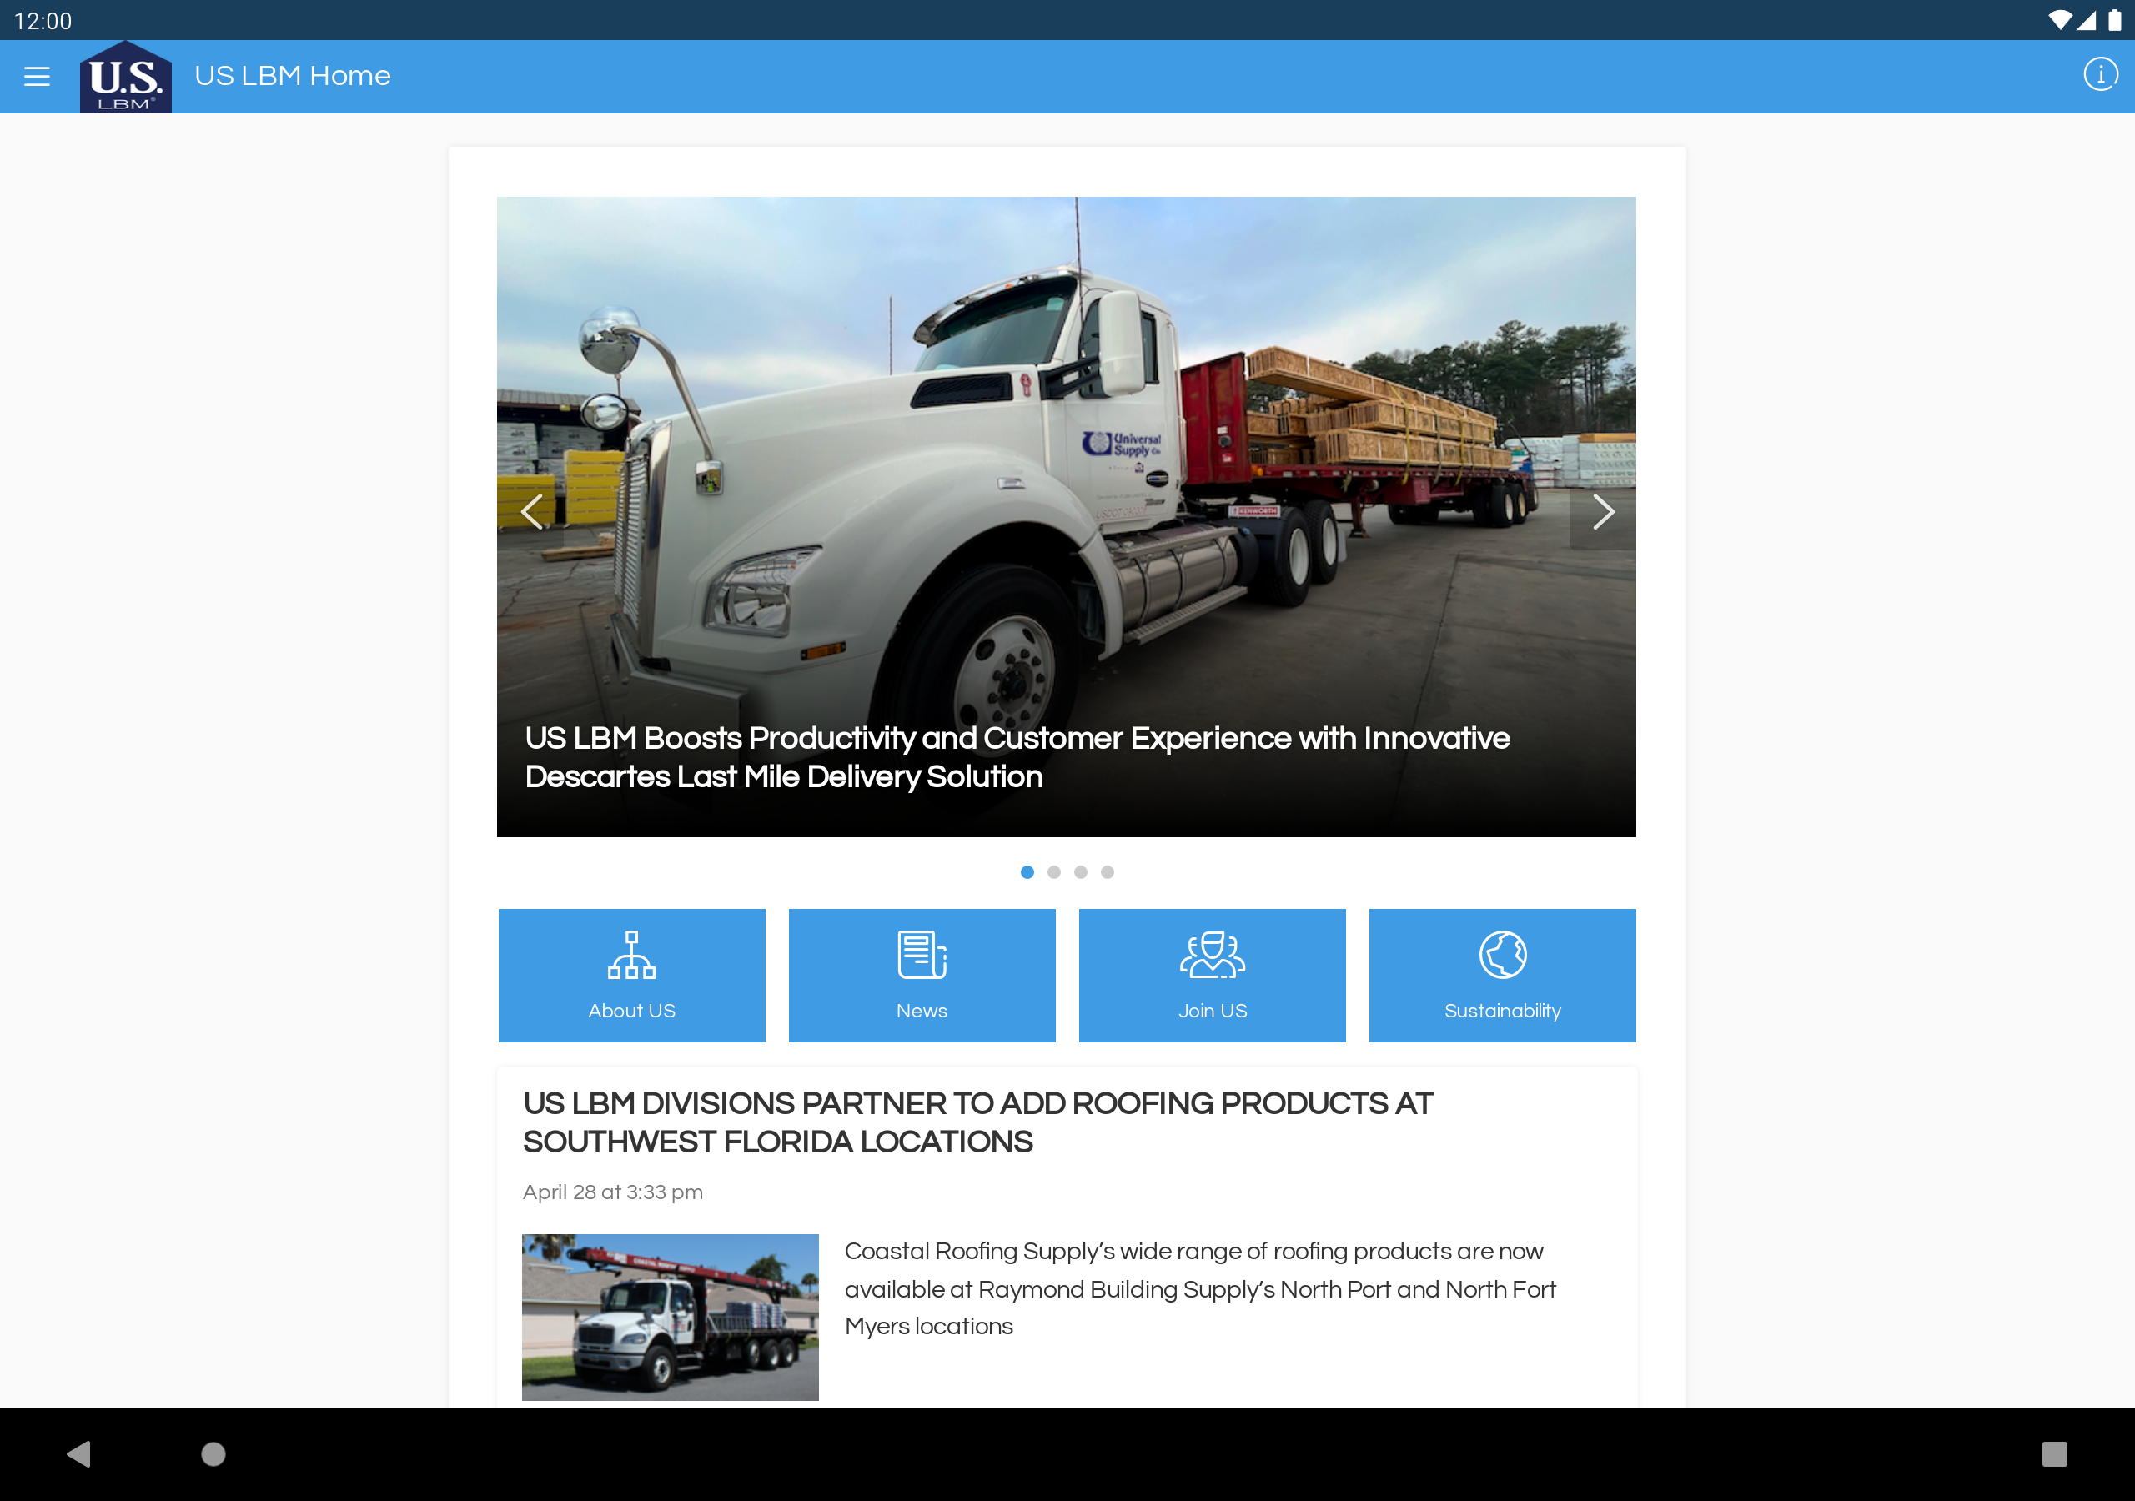Tap the Android back button

coord(79,1453)
